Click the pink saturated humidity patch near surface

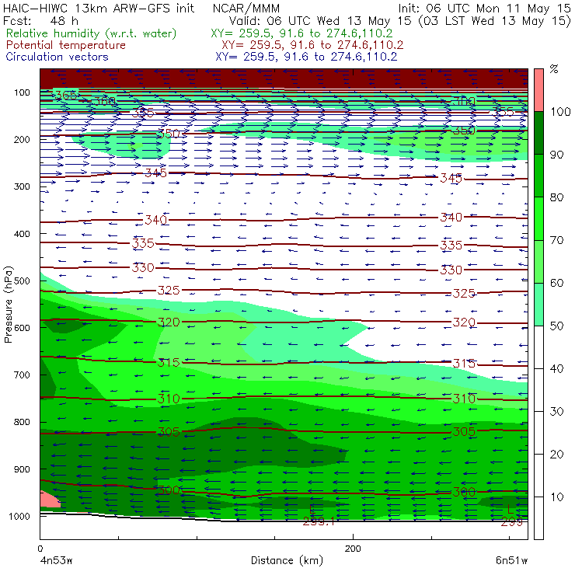click(x=50, y=500)
